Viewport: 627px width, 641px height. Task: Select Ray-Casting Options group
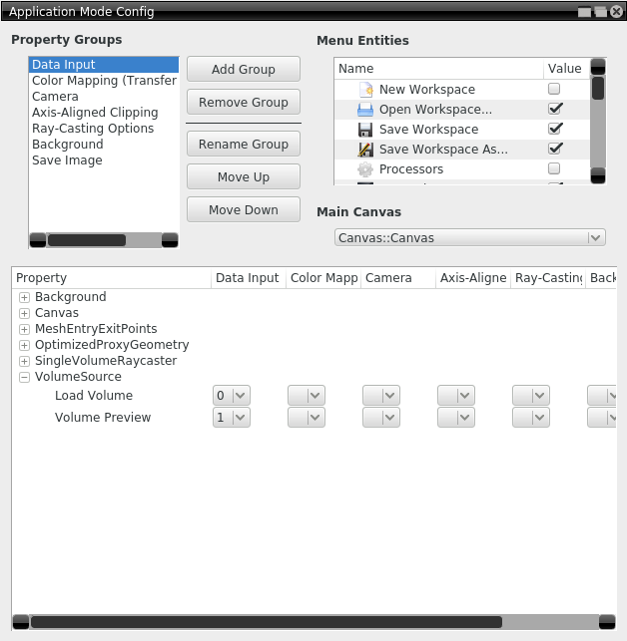pos(93,129)
